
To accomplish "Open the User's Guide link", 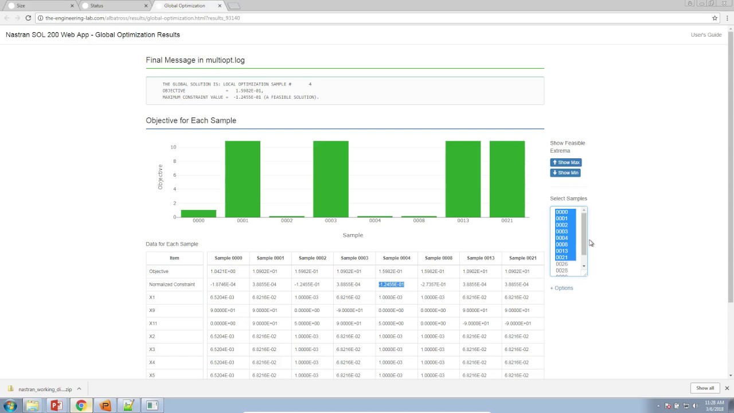I will pyautogui.click(x=706, y=35).
